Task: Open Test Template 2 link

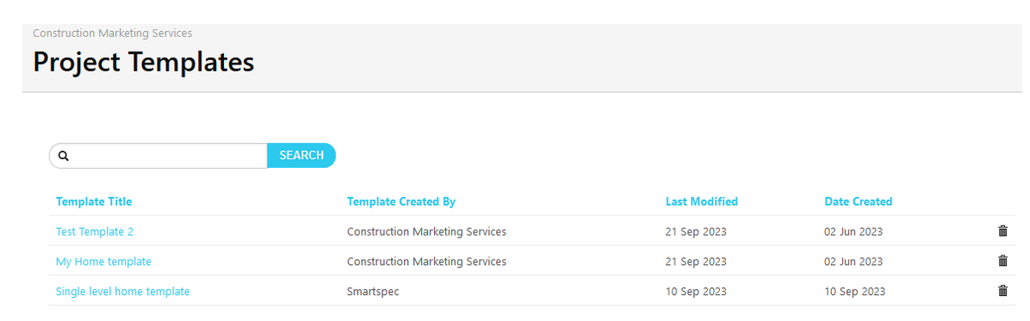Action: click(95, 231)
